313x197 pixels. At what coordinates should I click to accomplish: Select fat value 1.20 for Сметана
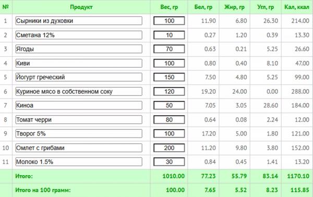(x=241, y=35)
